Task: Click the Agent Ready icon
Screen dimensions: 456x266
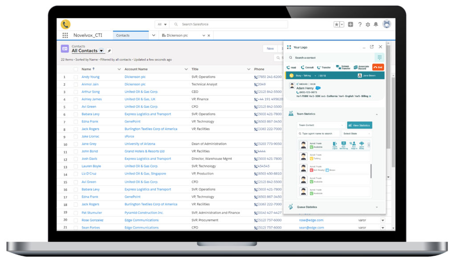Action: tap(362, 145)
